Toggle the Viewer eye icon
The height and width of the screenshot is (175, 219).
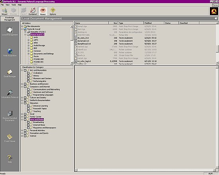pyautogui.click(x=43, y=11)
